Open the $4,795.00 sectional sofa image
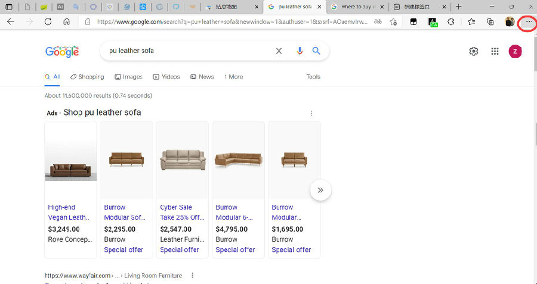This screenshot has height=284, width=537. 238,160
